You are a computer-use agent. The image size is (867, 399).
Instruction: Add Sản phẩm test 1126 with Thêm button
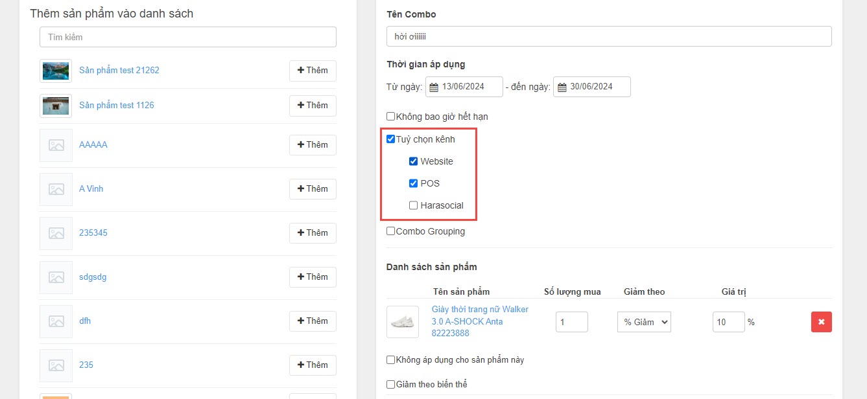313,106
